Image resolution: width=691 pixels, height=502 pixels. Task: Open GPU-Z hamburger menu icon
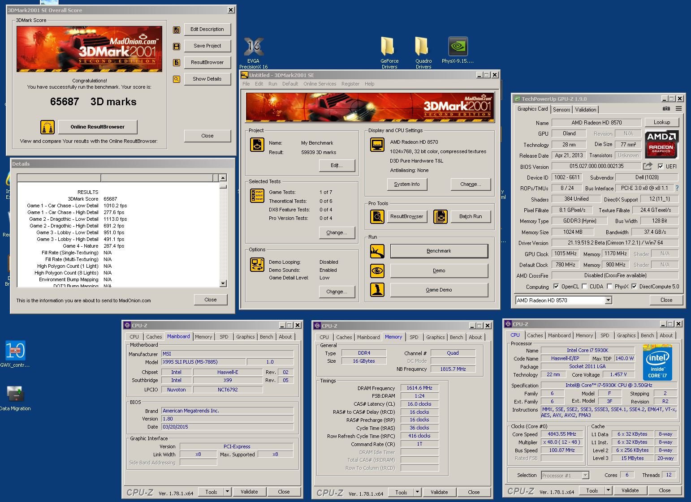coord(679,109)
